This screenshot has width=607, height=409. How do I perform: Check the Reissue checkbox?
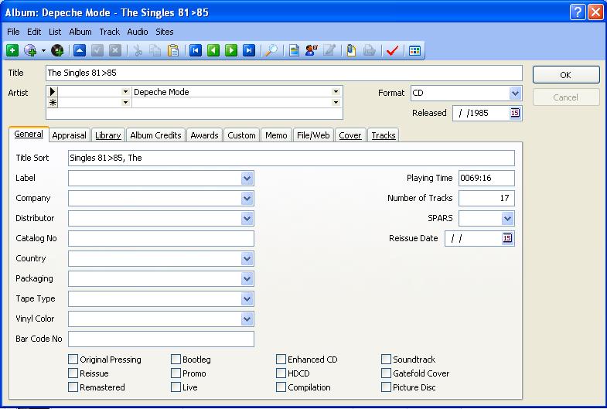click(x=73, y=373)
